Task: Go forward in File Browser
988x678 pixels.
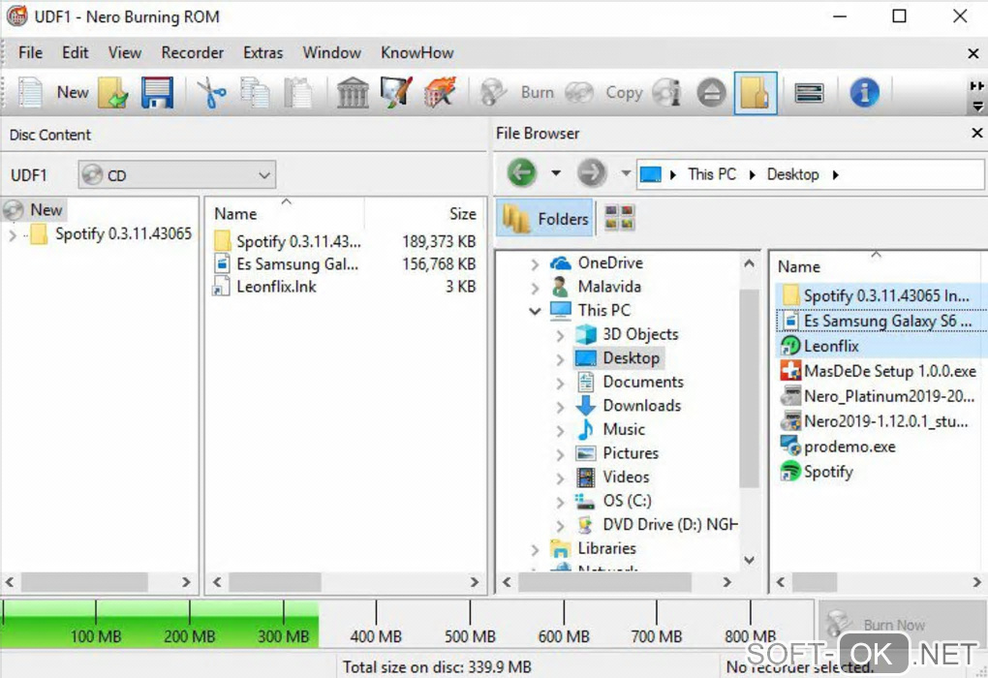Action: pos(591,172)
